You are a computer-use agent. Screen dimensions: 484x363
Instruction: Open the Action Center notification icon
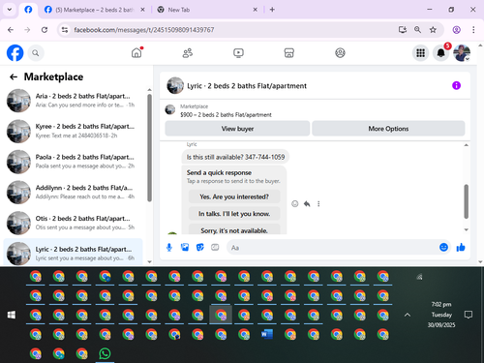tap(469, 315)
